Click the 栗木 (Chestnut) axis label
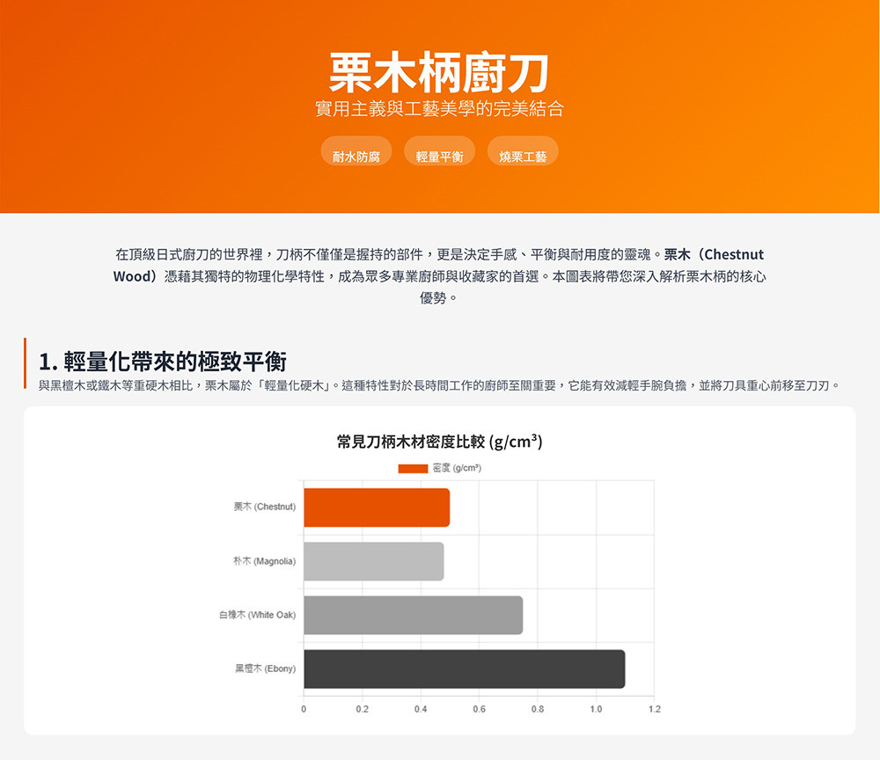Viewport: 880px width, 760px height. click(x=264, y=508)
